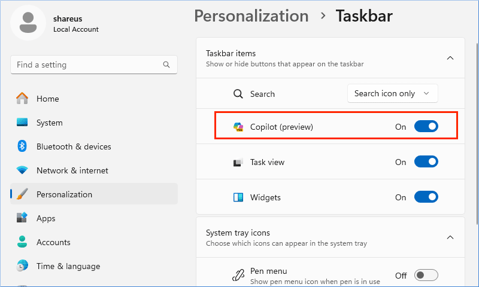This screenshot has height=287, width=479.
Task: Select the Personalization sidebar item
Action: tap(94, 194)
